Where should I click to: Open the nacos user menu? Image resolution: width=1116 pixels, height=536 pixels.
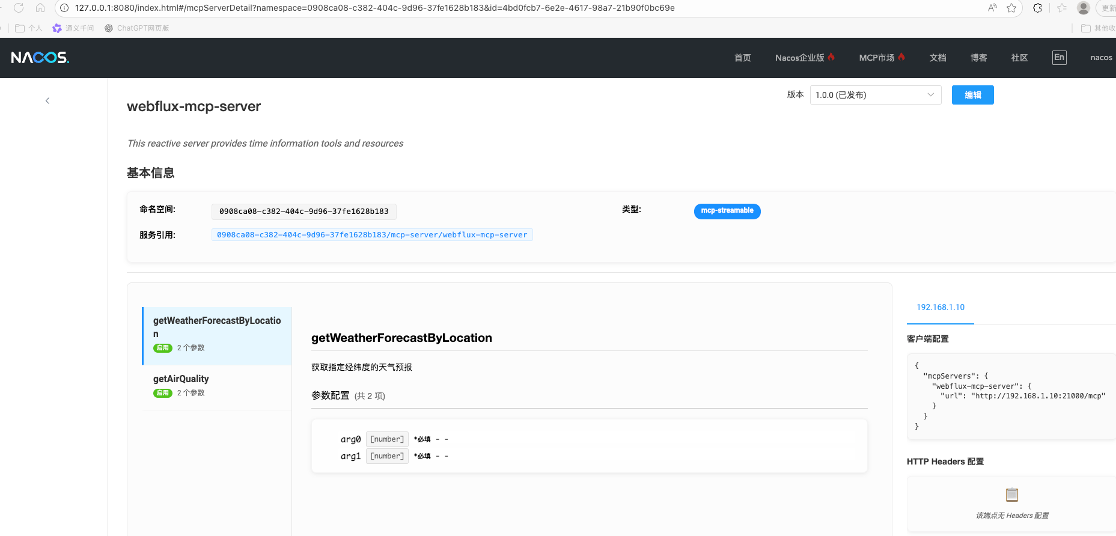(x=1101, y=58)
